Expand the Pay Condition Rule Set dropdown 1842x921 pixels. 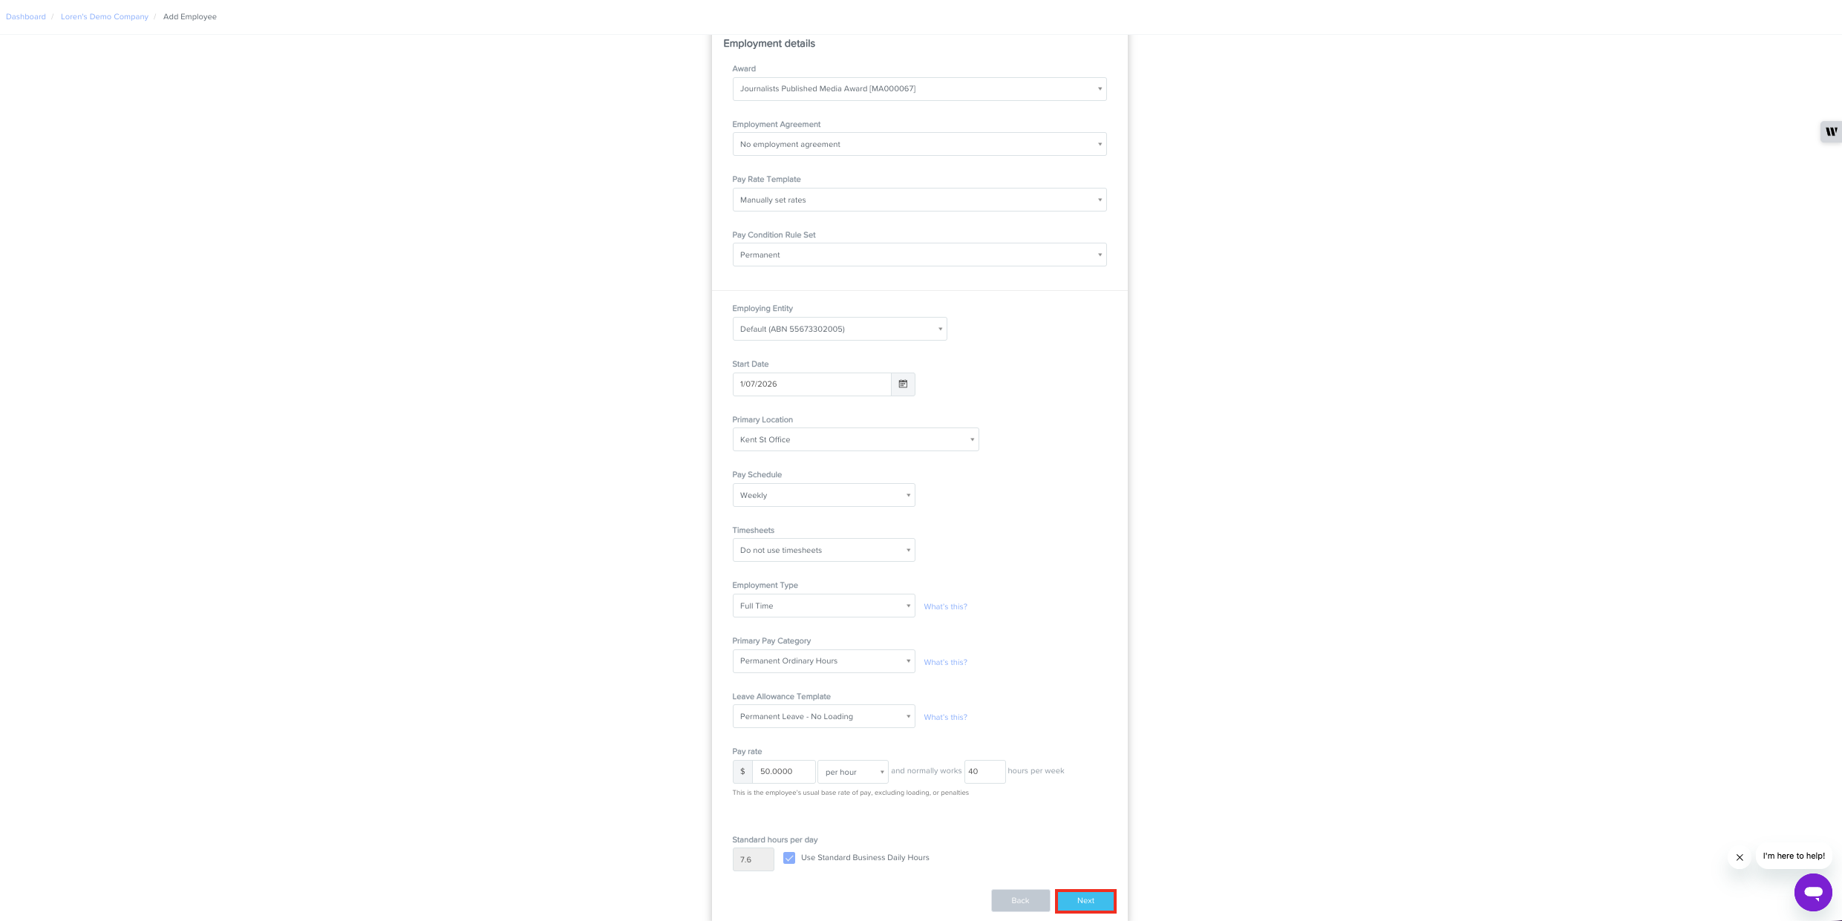tap(919, 255)
